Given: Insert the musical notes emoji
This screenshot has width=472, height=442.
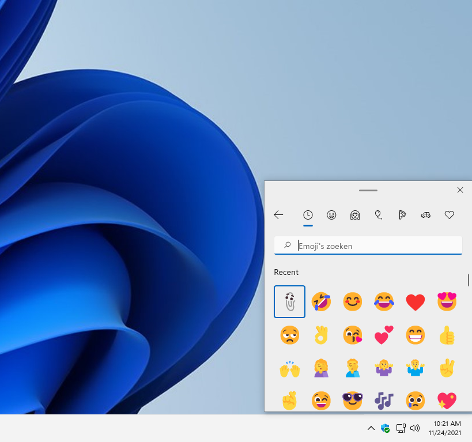Looking at the screenshot, I should (x=384, y=400).
